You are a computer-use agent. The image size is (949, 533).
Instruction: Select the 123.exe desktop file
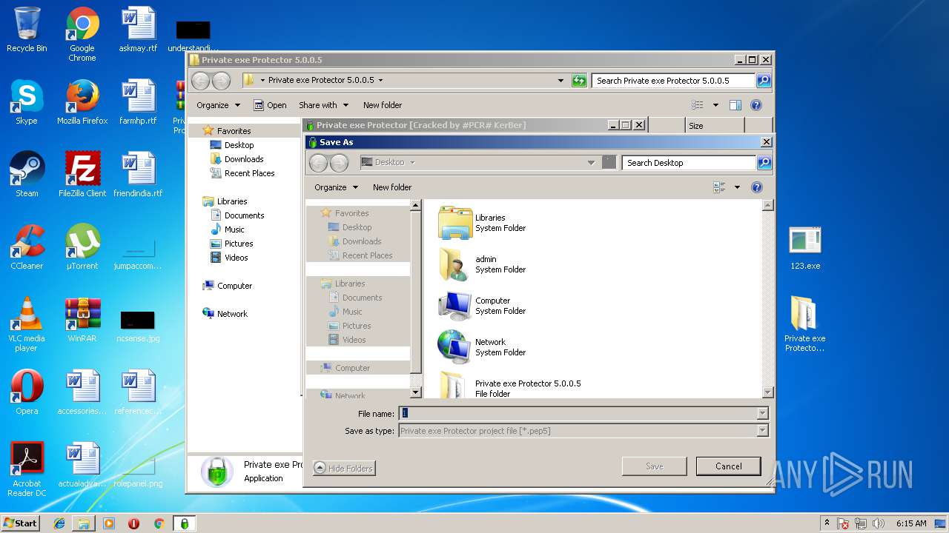point(805,247)
